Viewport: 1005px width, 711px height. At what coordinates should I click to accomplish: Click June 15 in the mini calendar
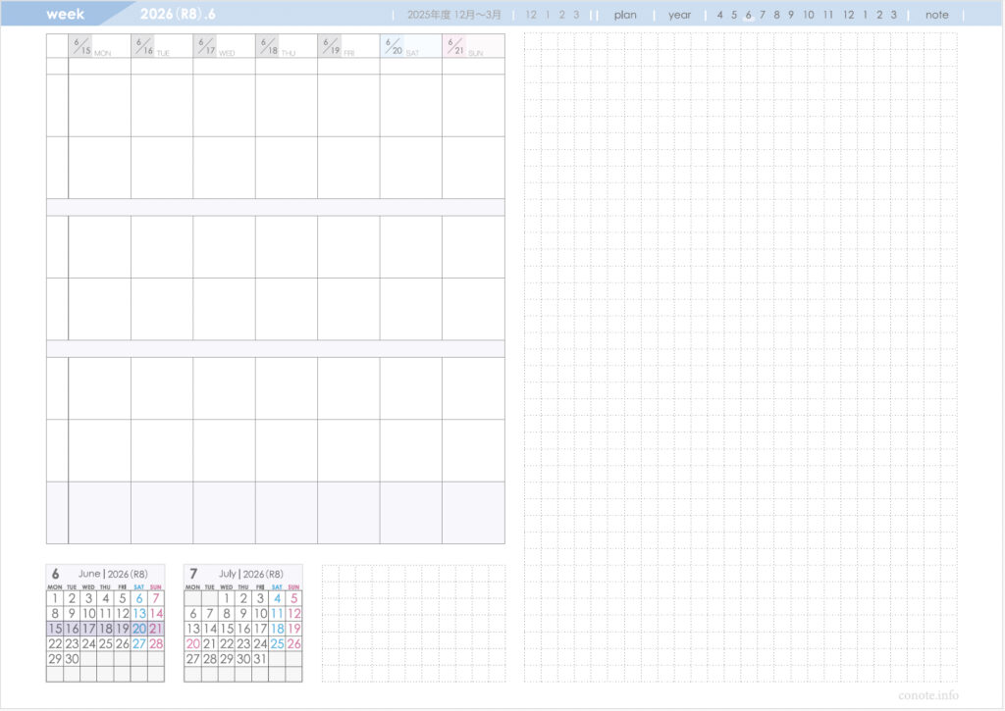click(x=55, y=629)
